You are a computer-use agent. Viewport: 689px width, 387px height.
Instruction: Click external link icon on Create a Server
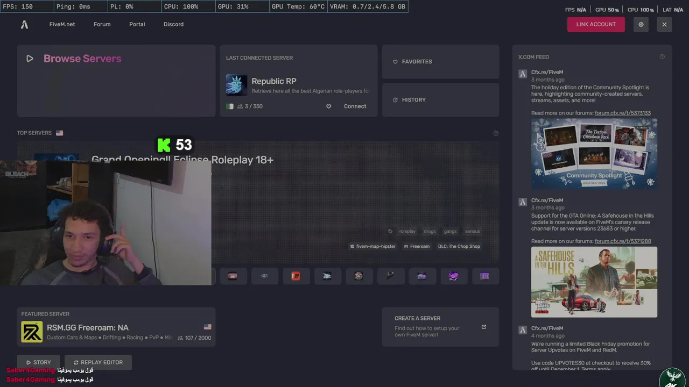click(483, 327)
